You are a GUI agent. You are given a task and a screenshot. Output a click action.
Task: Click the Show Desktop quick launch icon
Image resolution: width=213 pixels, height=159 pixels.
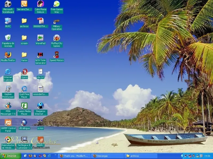(25, 156)
